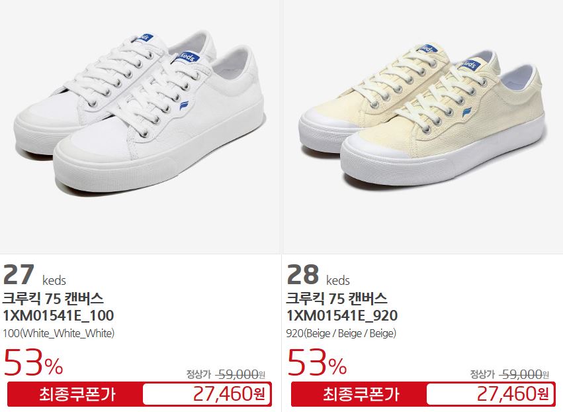Click the 53% discount badge on item 27
This screenshot has width=563, height=412.
pyautogui.click(x=33, y=363)
